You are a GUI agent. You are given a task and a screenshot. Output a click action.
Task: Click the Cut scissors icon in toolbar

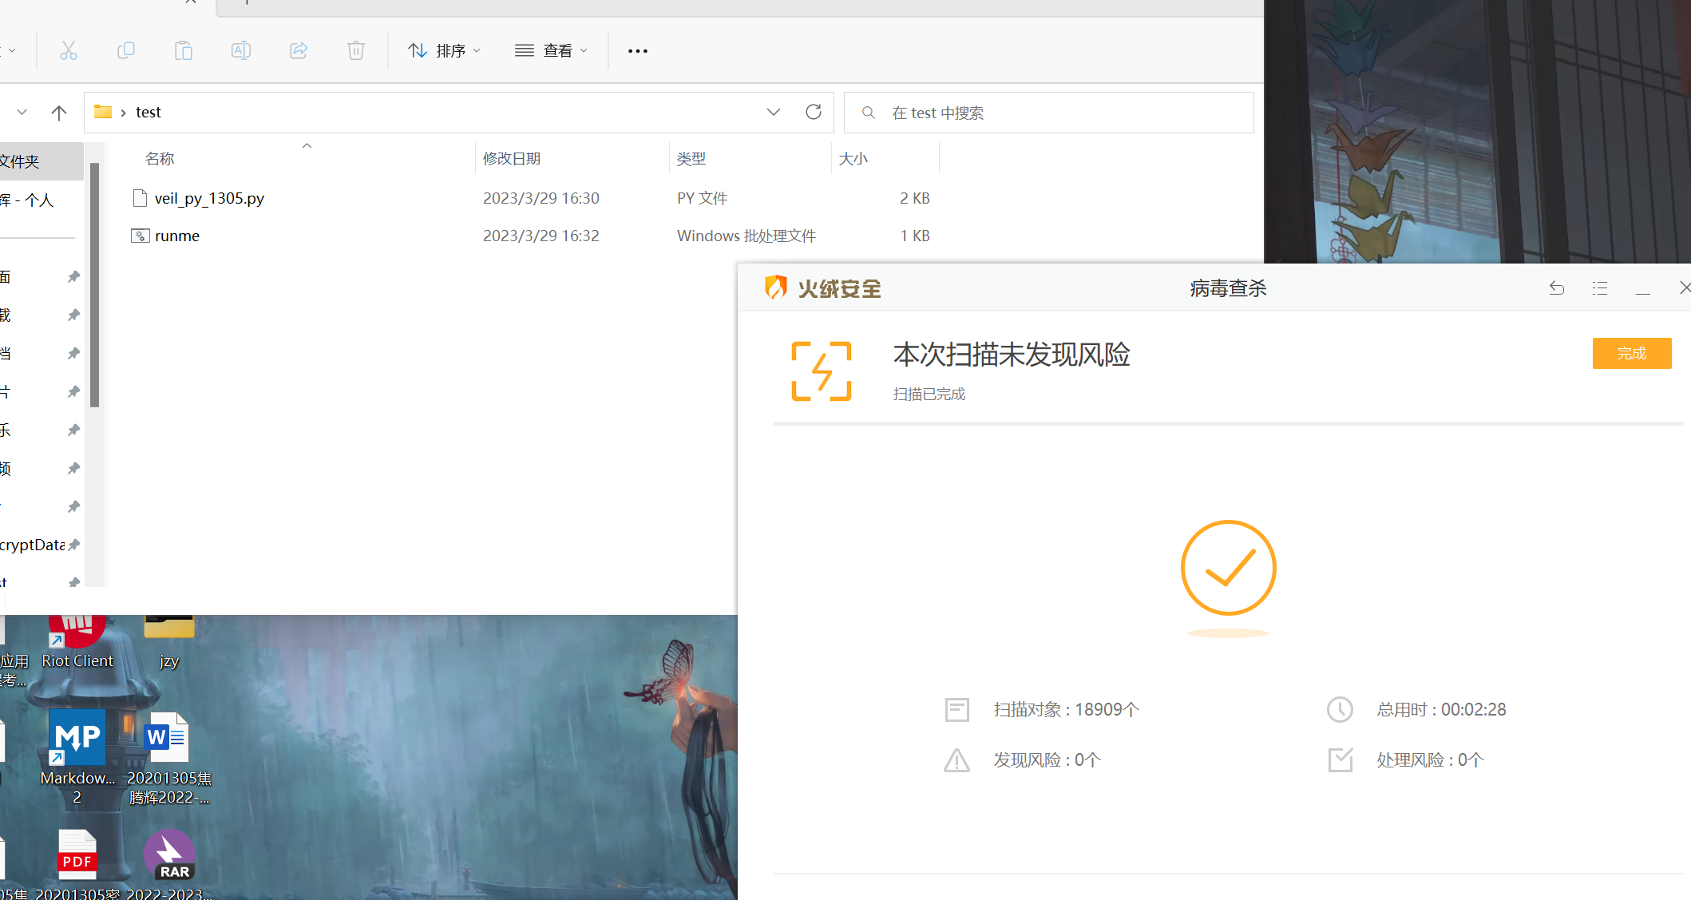coord(69,51)
